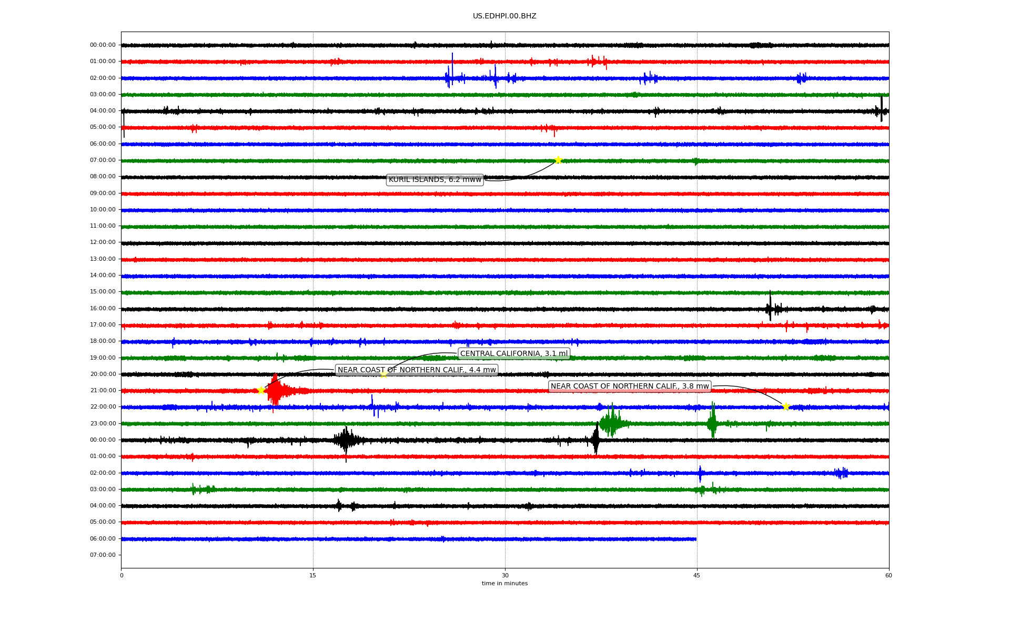Click the 30 tick on the x-axis

[505, 575]
